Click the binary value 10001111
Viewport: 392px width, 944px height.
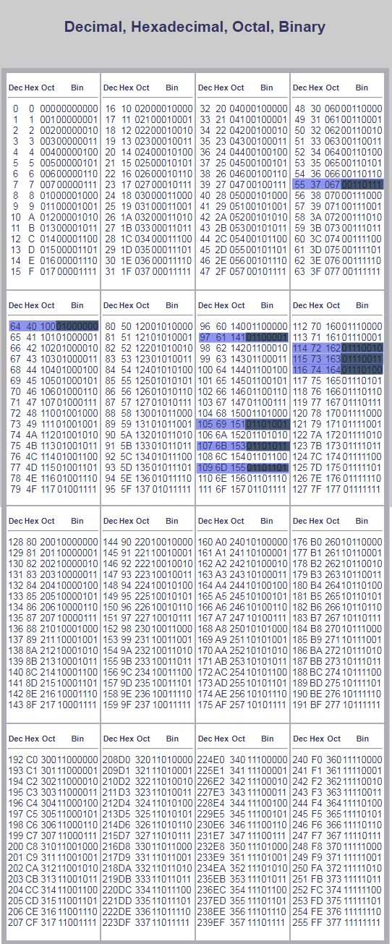(77, 704)
